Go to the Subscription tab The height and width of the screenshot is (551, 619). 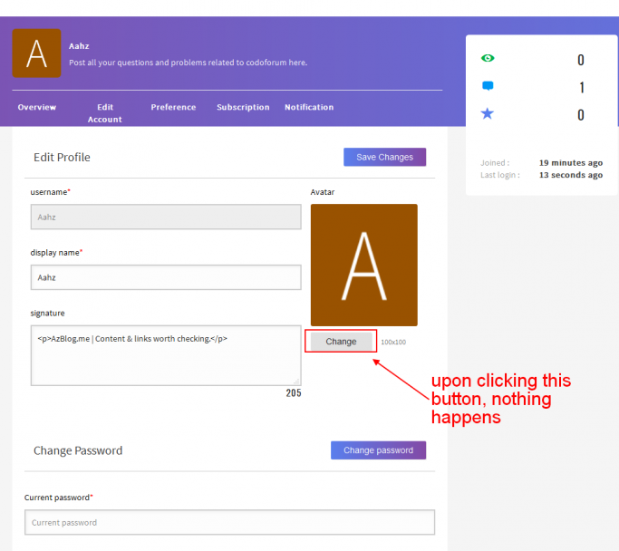tap(243, 107)
